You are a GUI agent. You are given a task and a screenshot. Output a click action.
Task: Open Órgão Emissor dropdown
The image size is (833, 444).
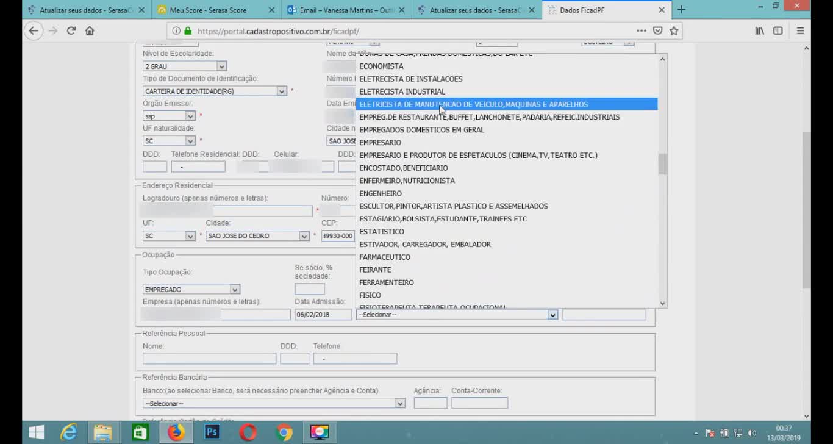click(169, 116)
